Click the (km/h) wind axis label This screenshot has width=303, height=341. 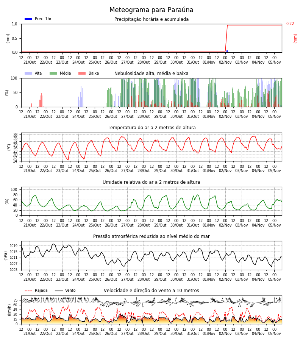pyautogui.click(x=9, y=310)
